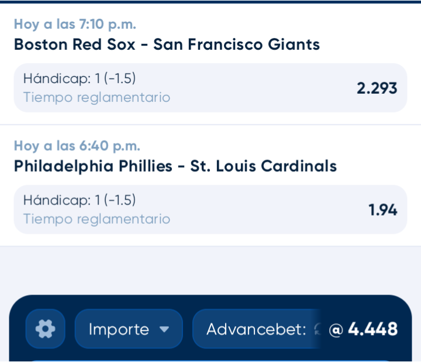This screenshot has width=421, height=362.
Task: Click Tiempo reglamentario under Phillies bet
Action: [x=96, y=219]
